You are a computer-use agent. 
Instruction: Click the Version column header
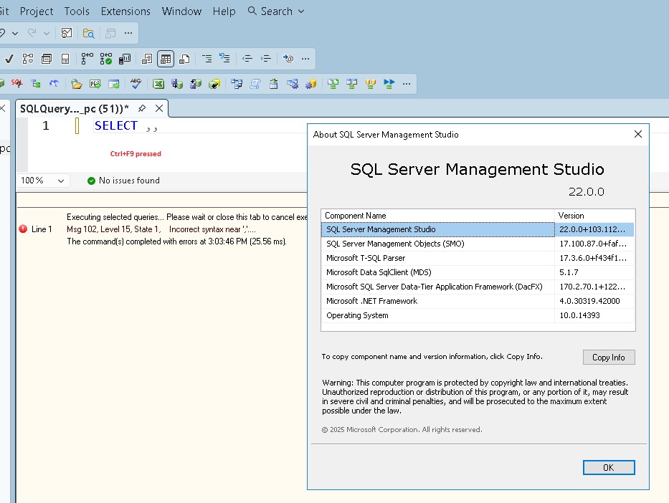[x=594, y=216]
